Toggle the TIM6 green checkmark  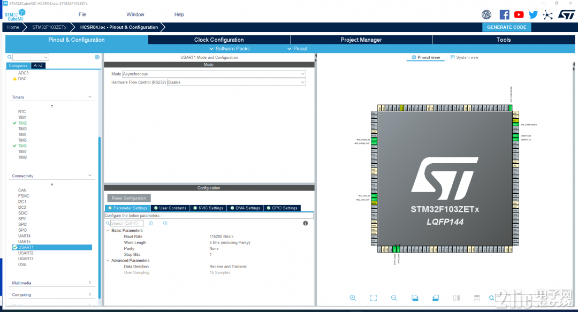pyautogui.click(x=14, y=146)
